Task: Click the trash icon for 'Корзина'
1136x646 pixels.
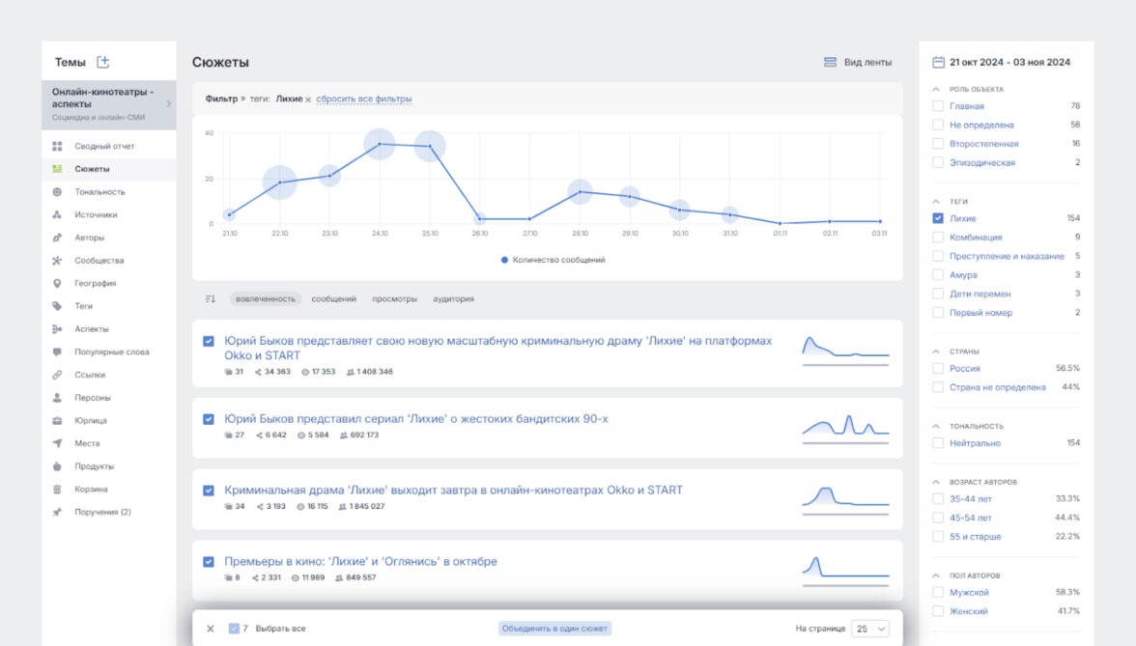Action: 57,490
